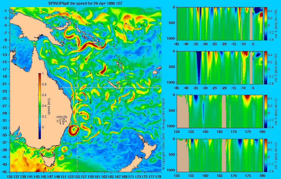The width and height of the screenshot is (281, 179).
Task: Select the "velocity" legend label
Action: tap(62, 117)
